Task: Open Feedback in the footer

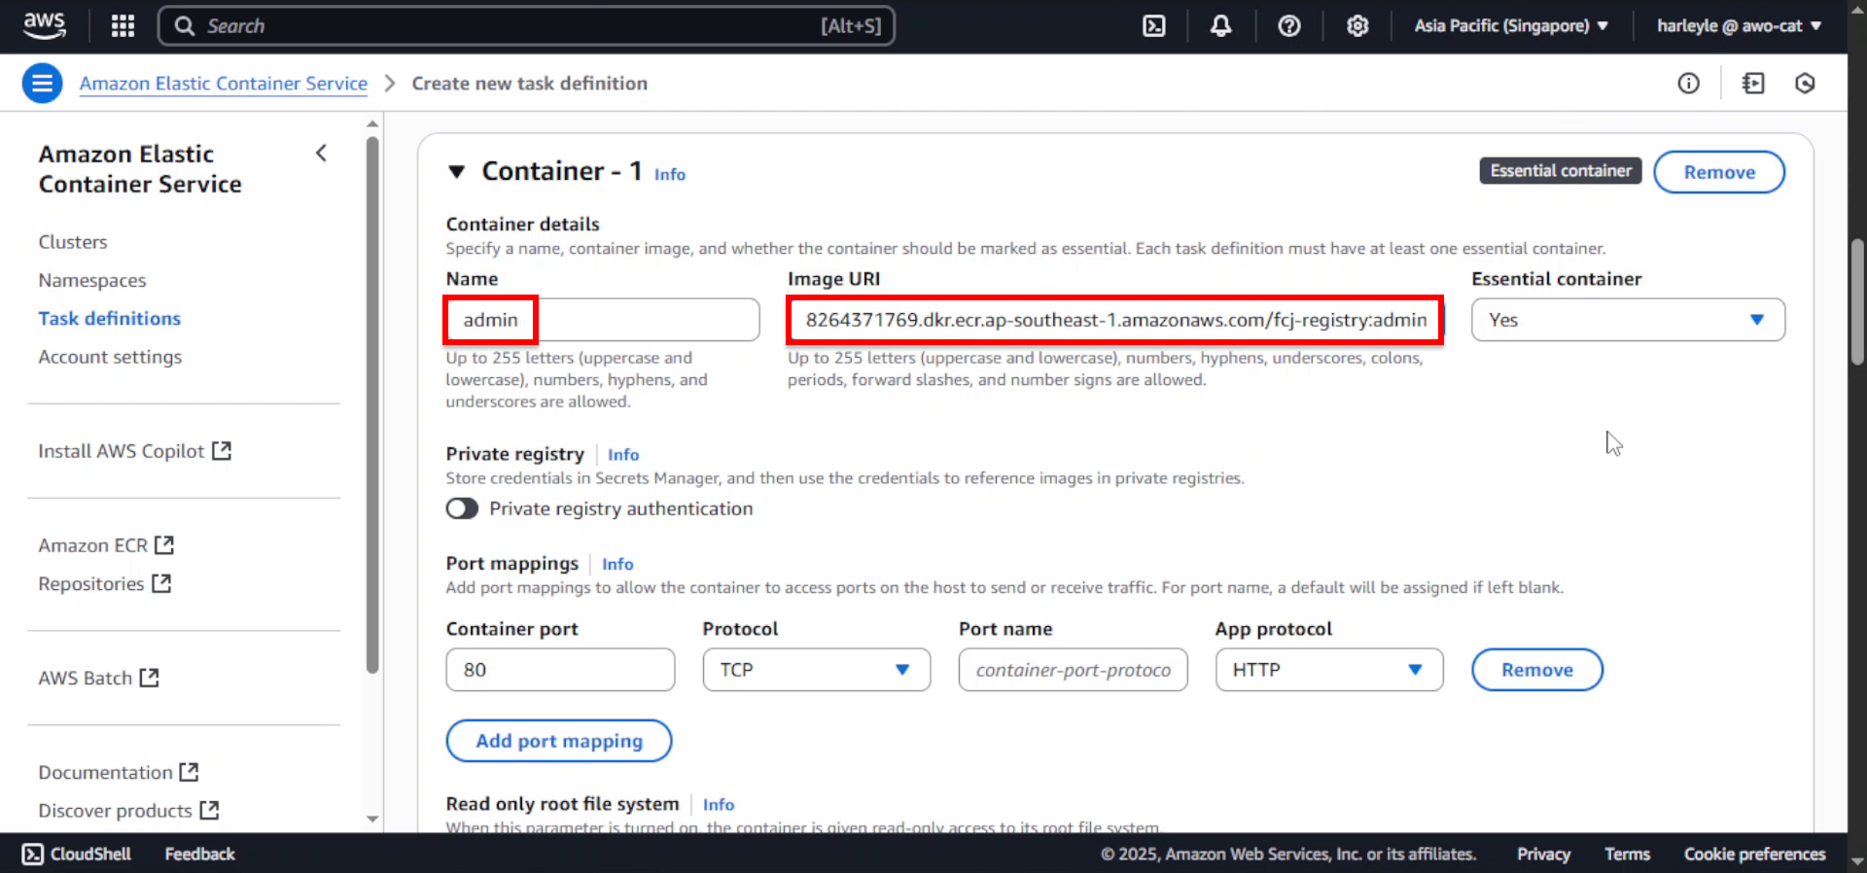Action: 199,854
